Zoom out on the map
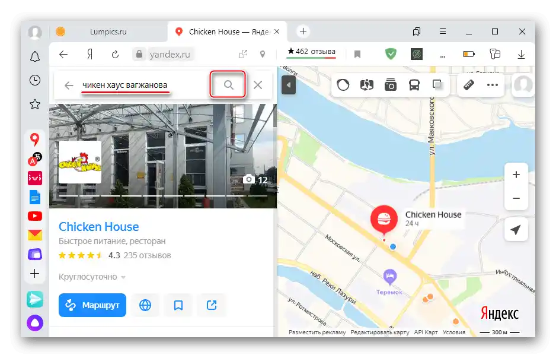Image resolution: width=556 pixels, height=358 pixels. [516, 198]
